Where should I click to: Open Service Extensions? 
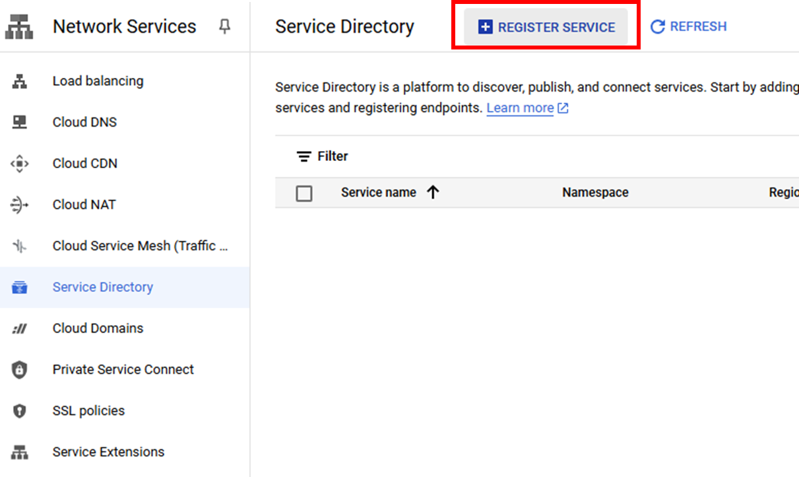click(x=108, y=452)
